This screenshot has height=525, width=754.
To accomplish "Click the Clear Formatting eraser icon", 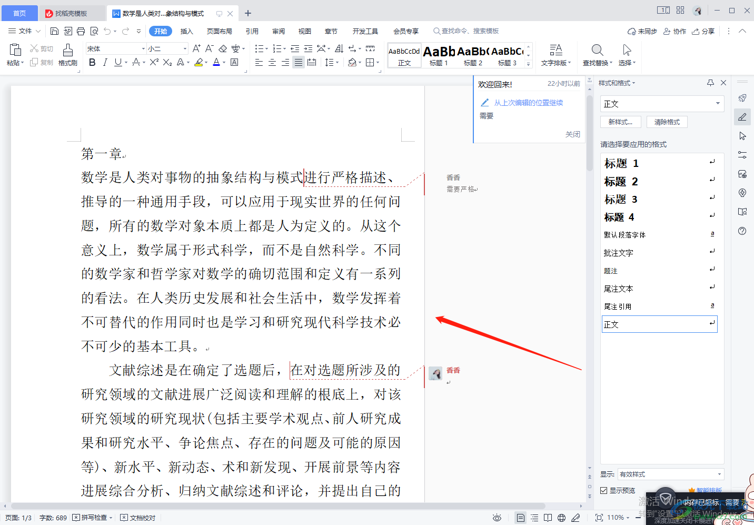I will (x=223, y=48).
